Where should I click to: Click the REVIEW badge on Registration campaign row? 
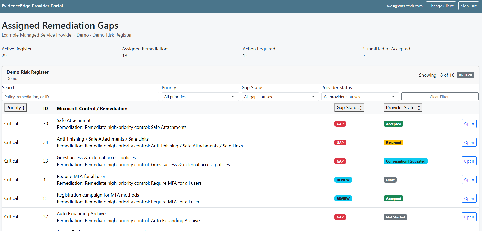[343, 199]
